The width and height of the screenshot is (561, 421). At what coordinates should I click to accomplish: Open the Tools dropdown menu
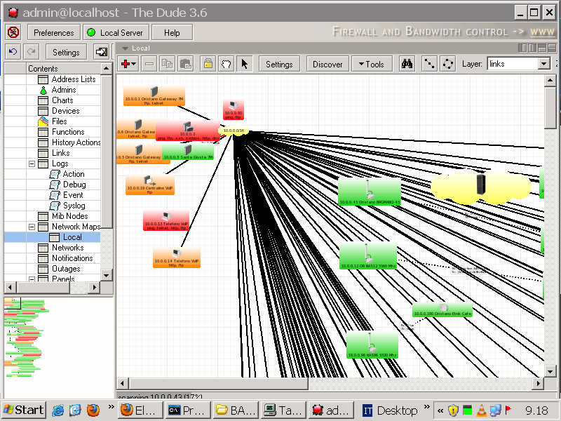tap(372, 64)
